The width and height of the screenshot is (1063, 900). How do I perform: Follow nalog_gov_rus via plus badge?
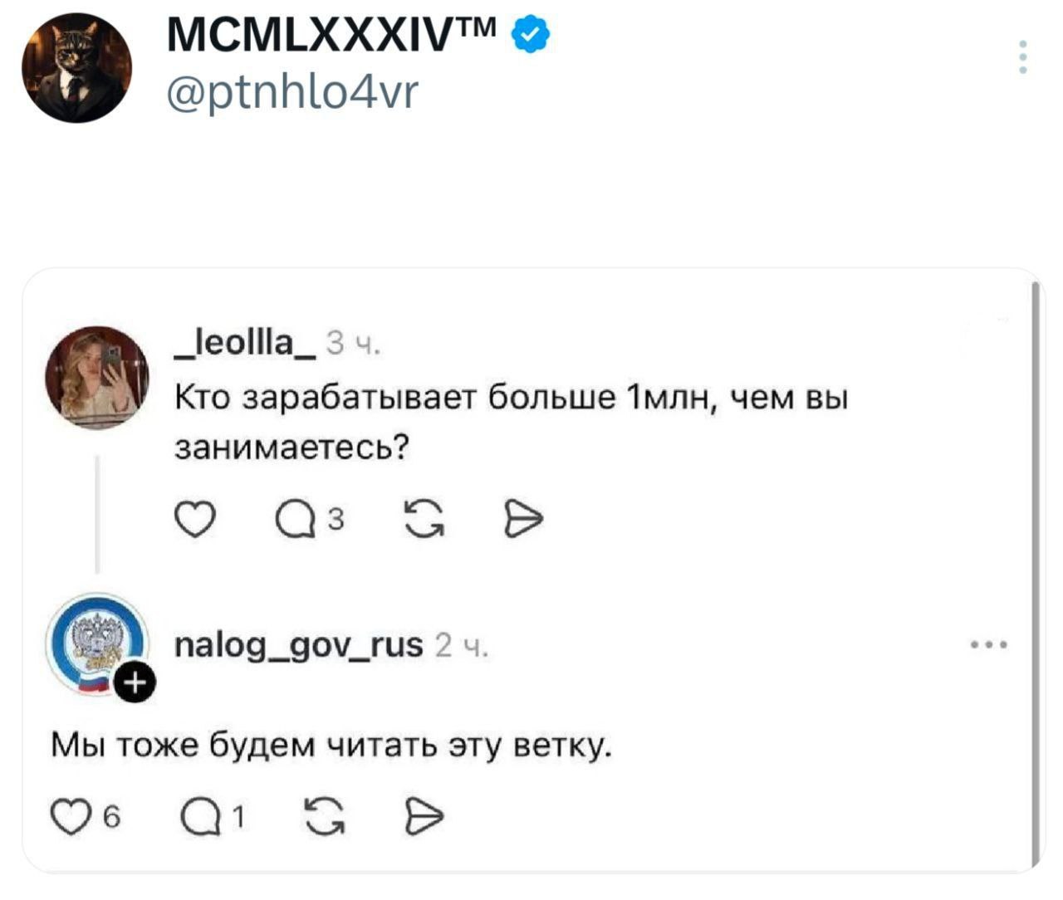point(135,682)
